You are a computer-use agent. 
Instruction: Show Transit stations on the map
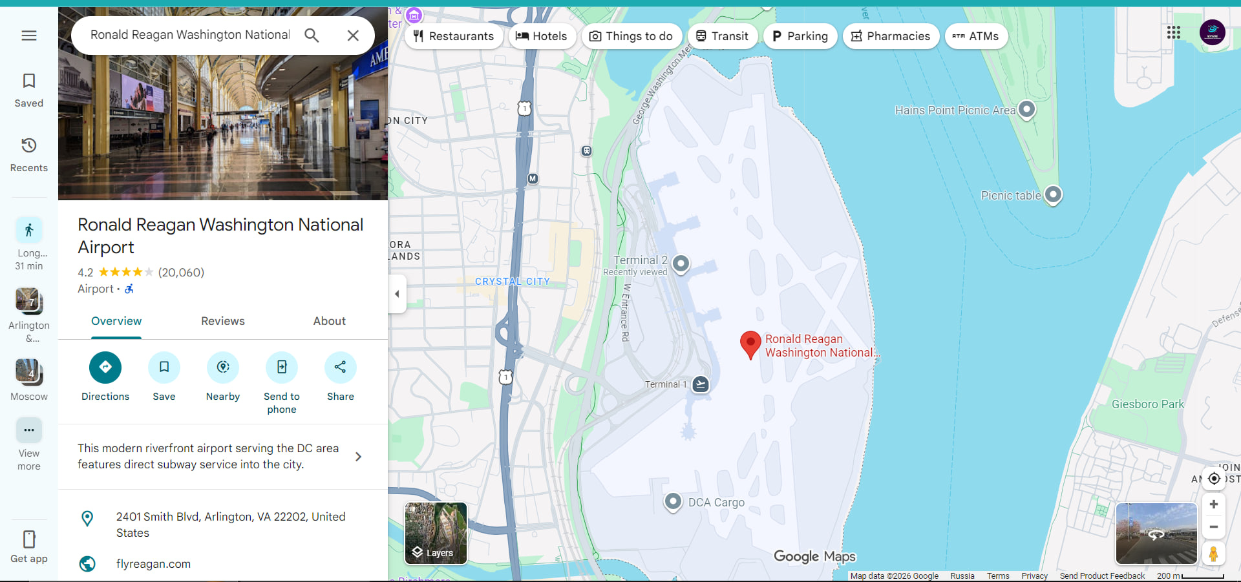tap(723, 36)
